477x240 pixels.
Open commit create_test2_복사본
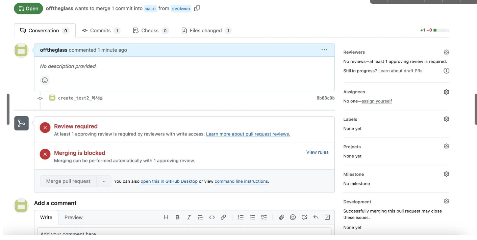[80, 98]
